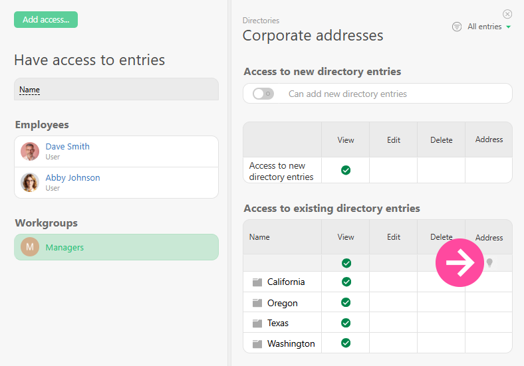This screenshot has height=366, width=524.
Task: Click Abby Johnson's avatar photo
Action: [x=30, y=183]
